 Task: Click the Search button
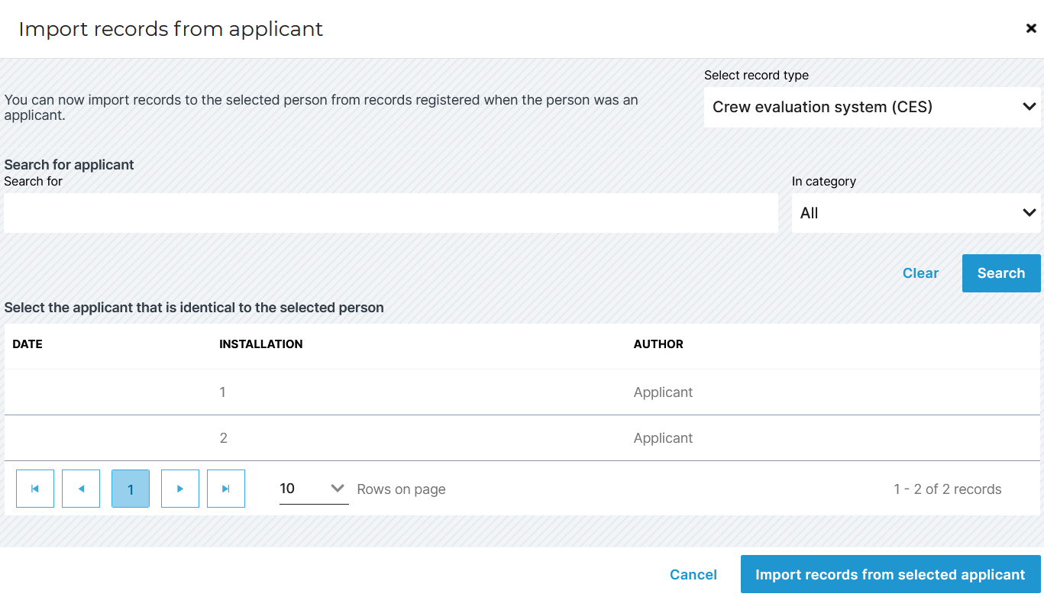tap(1001, 273)
